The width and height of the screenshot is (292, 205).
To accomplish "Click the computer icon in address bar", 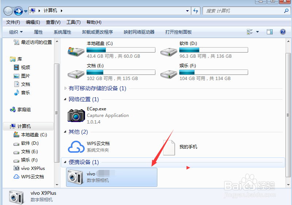I will pos(32,11).
